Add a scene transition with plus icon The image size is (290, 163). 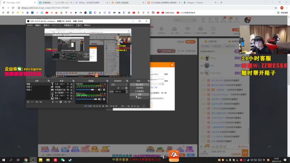[119, 88]
